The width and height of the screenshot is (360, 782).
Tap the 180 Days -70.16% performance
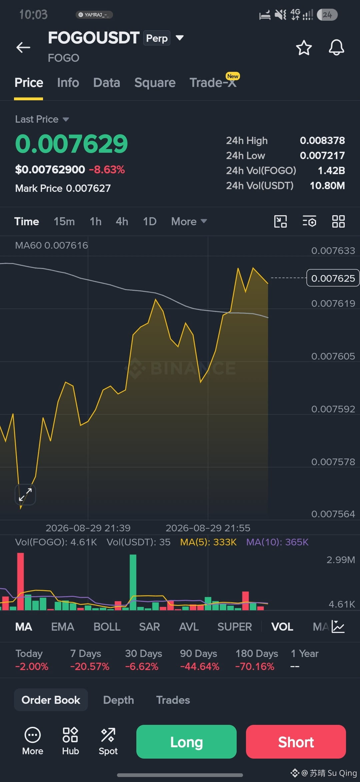(257, 660)
